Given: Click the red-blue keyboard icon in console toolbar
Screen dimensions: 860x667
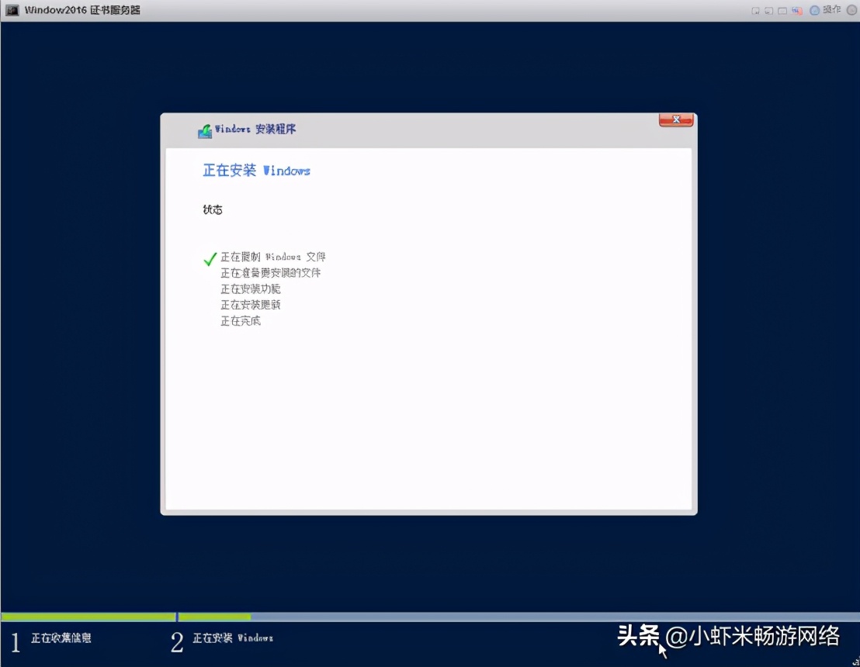Looking at the screenshot, I should click(x=797, y=11).
